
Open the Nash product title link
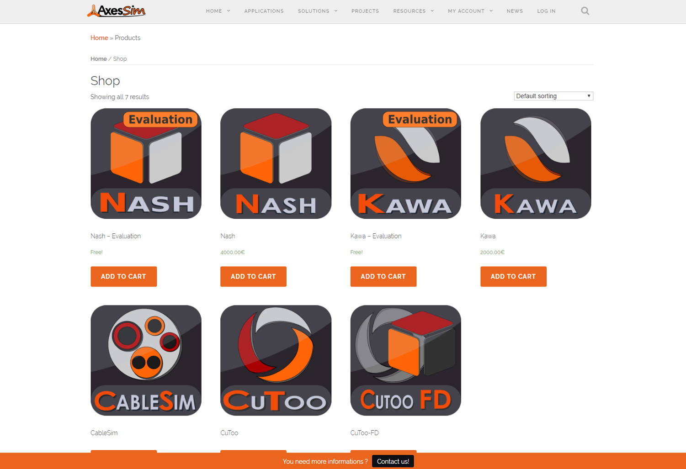pos(228,236)
